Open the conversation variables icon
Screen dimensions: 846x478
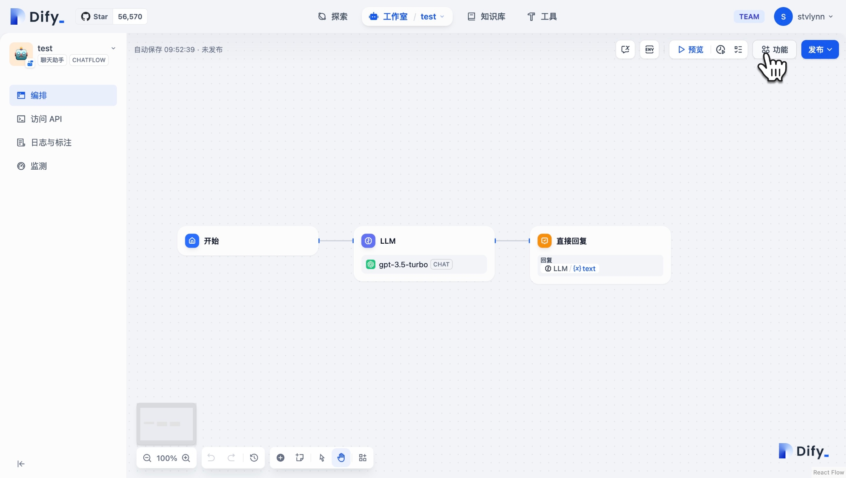coord(625,49)
